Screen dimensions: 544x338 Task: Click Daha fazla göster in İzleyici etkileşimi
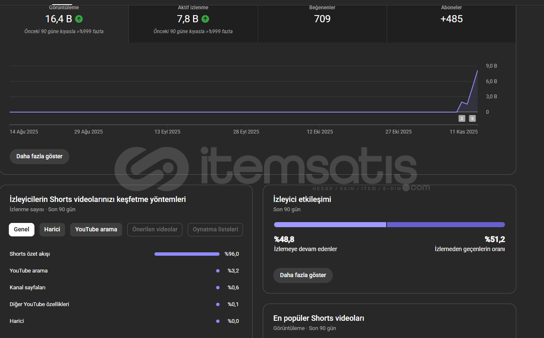303,275
